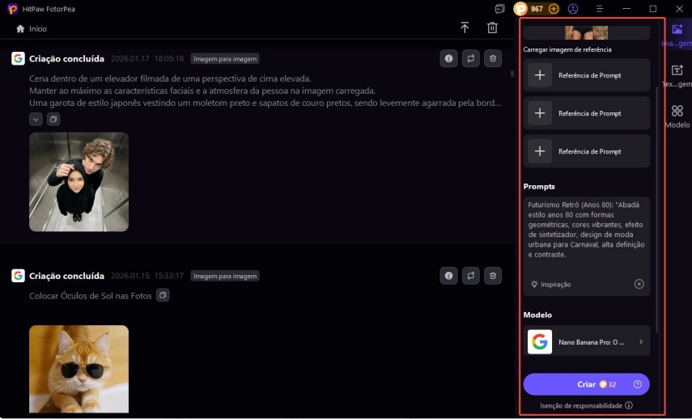Open the elevator couple image thumbnail

pyautogui.click(x=79, y=182)
